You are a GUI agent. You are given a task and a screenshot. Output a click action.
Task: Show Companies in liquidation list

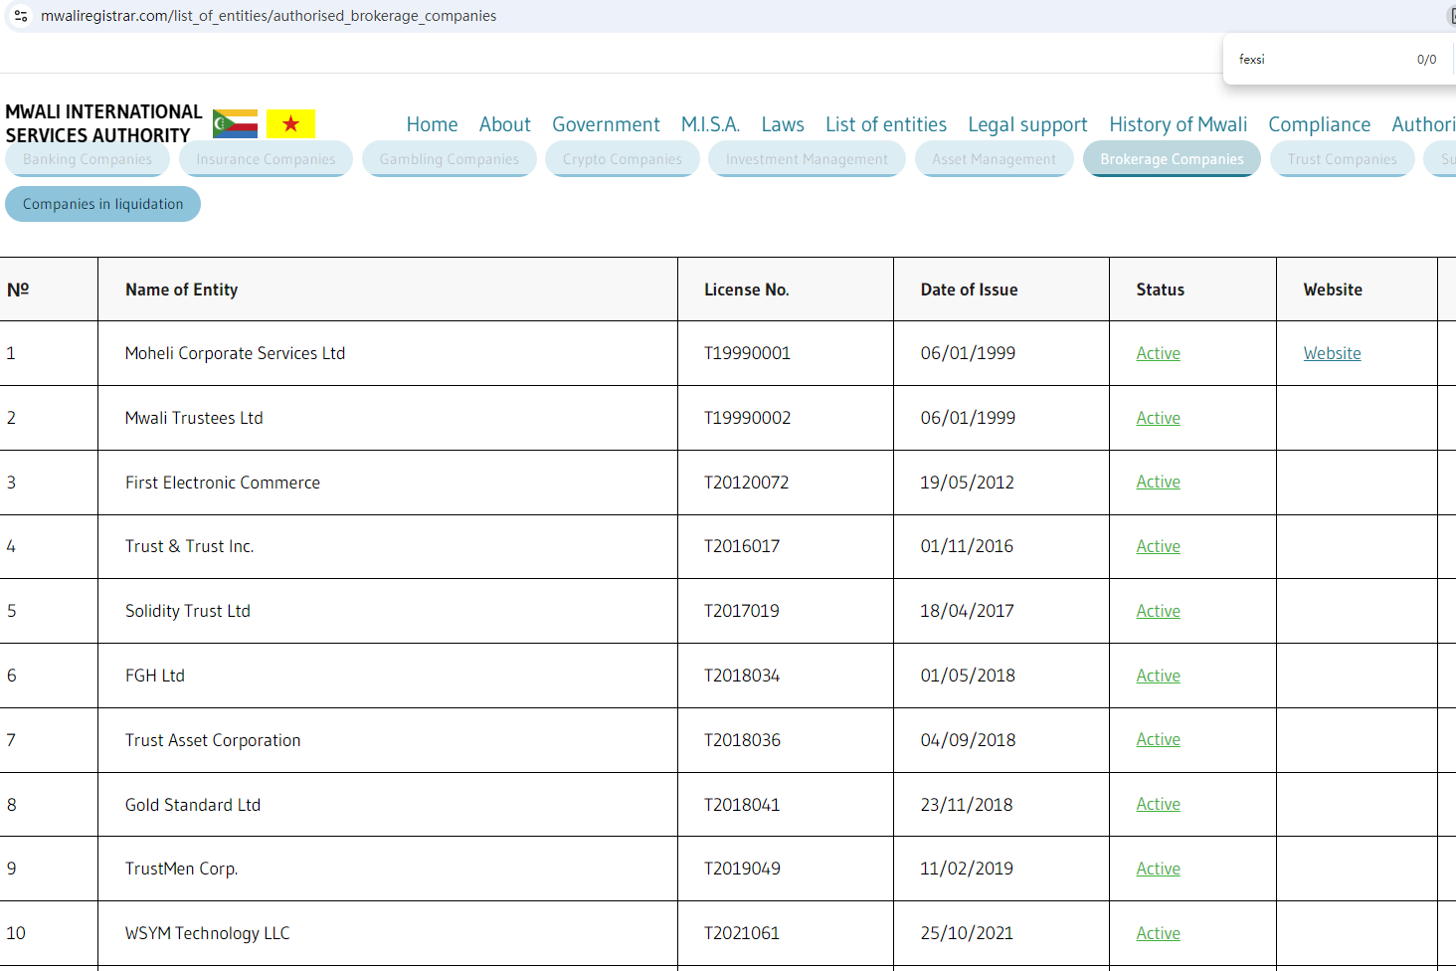point(102,204)
